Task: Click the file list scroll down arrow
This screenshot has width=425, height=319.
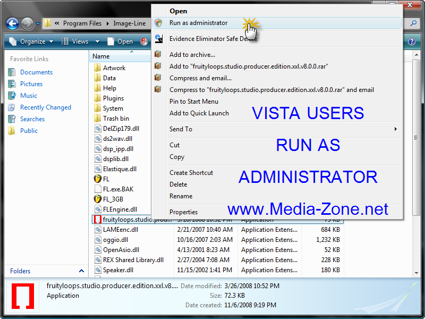Action: [416, 273]
